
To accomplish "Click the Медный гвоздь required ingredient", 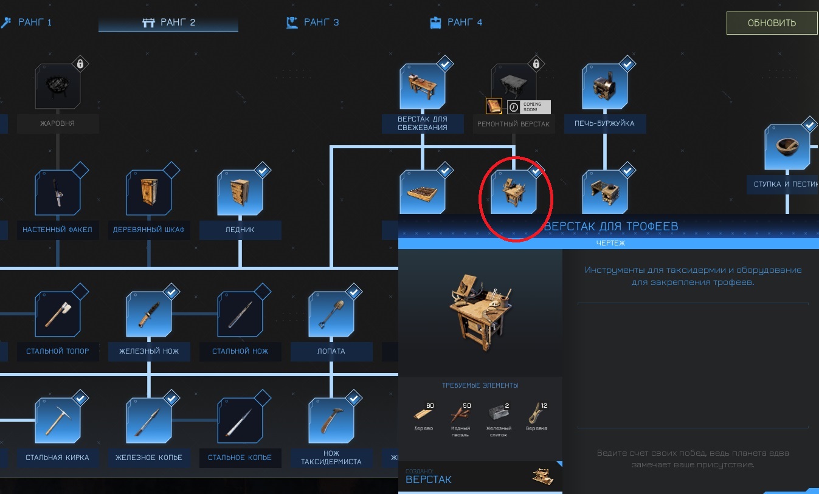I will pos(461,418).
